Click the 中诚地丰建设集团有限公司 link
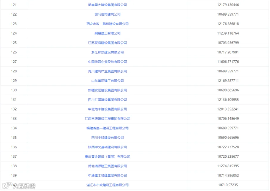Viewport: 270px width, 191px height. point(107,109)
